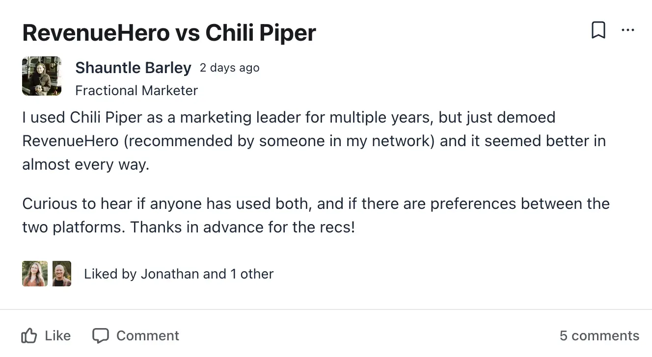Expand the more options ellipsis menu

pos(628,30)
